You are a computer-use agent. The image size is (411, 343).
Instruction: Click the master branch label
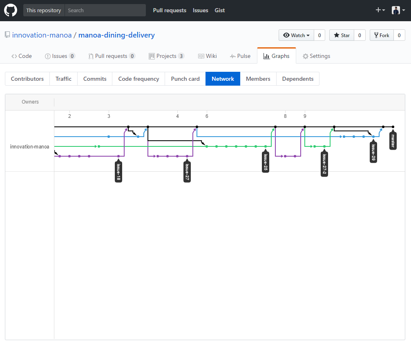pyautogui.click(x=393, y=141)
